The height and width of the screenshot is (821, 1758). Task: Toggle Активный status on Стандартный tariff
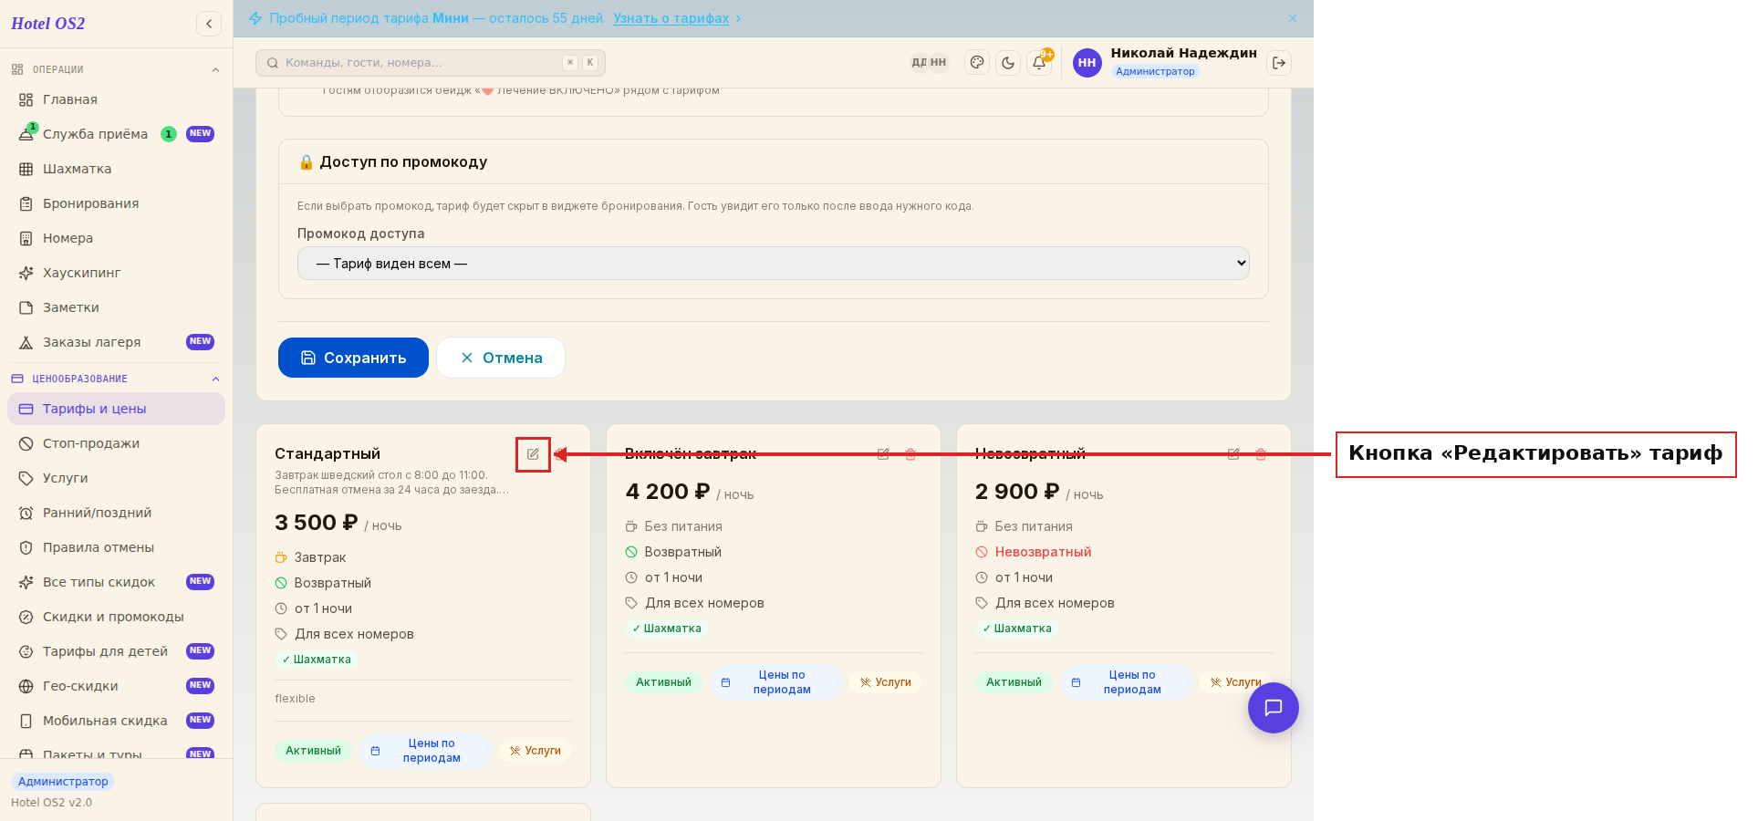[313, 751]
